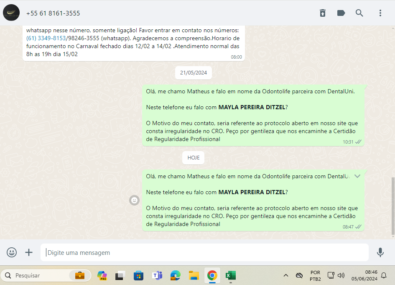Viewport: 395px width, 285px height.
Task: Open clock showing 08:46 05/06/2024
Action: (x=364, y=275)
